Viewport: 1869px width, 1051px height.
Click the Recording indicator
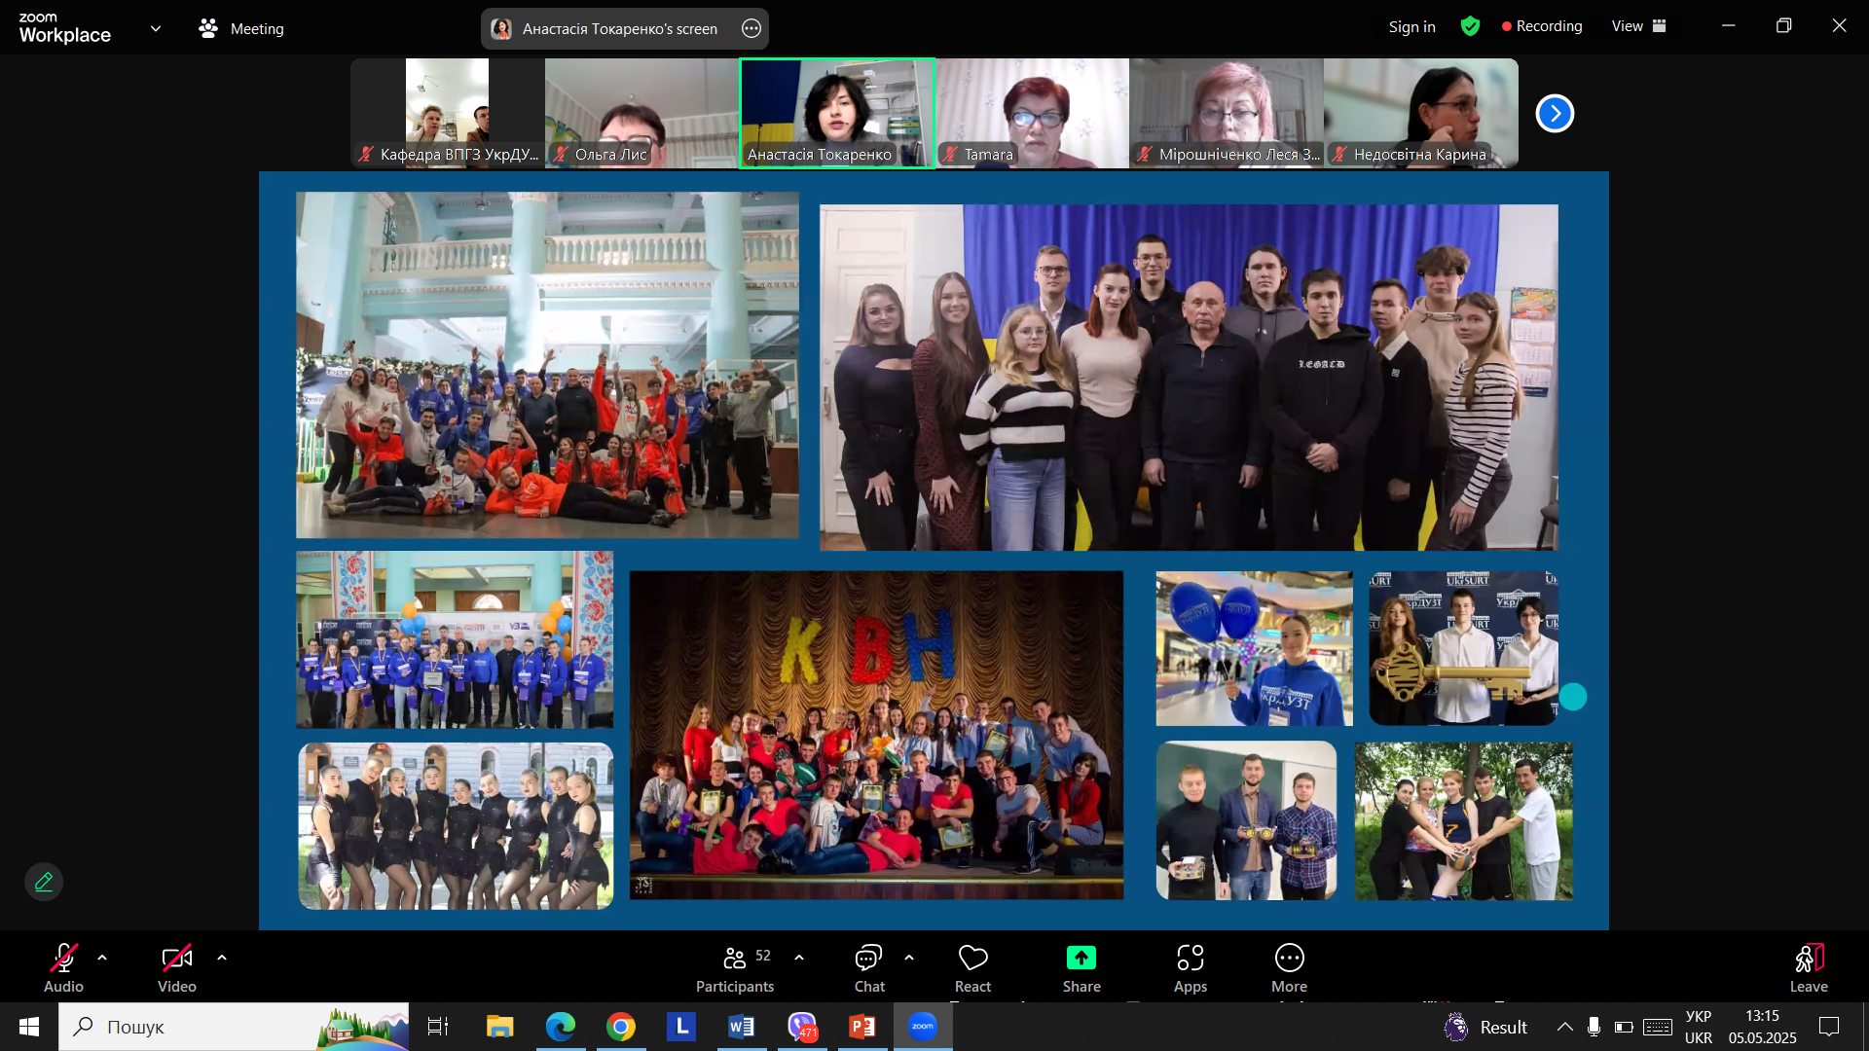coord(1542,26)
